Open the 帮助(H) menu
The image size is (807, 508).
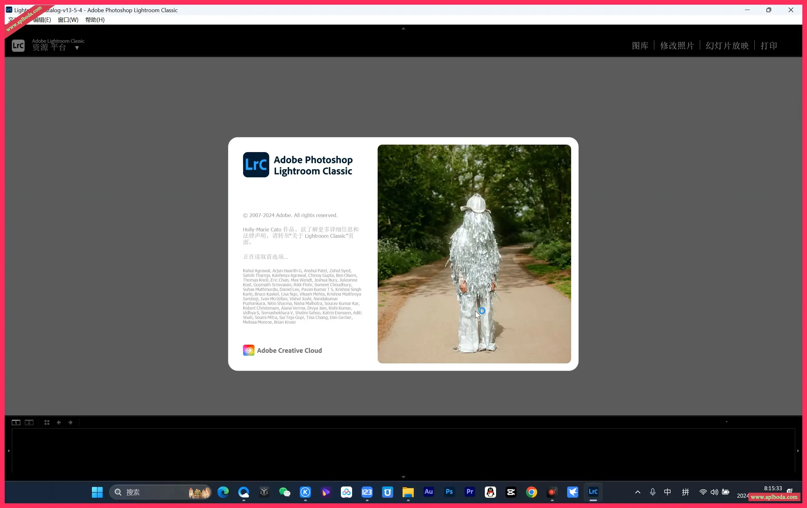pos(95,20)
